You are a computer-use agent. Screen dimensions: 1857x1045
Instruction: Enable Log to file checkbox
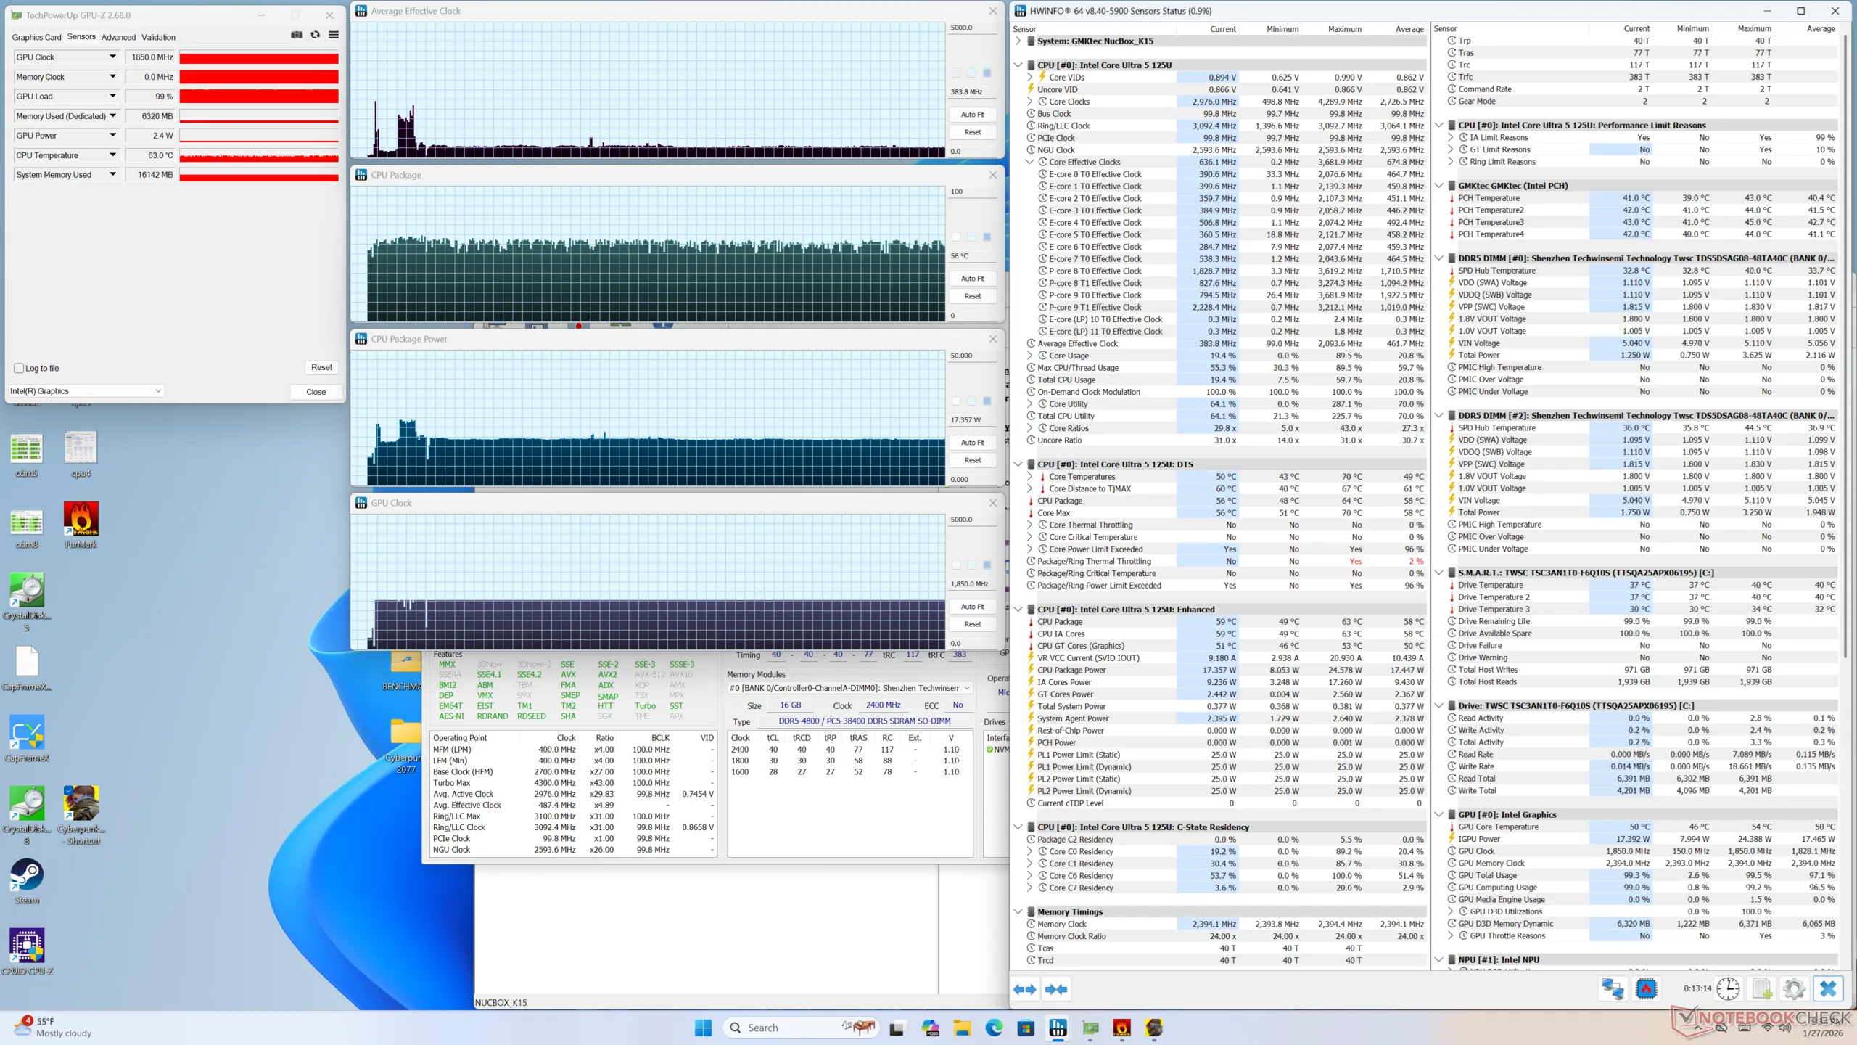tap(20, 368)
